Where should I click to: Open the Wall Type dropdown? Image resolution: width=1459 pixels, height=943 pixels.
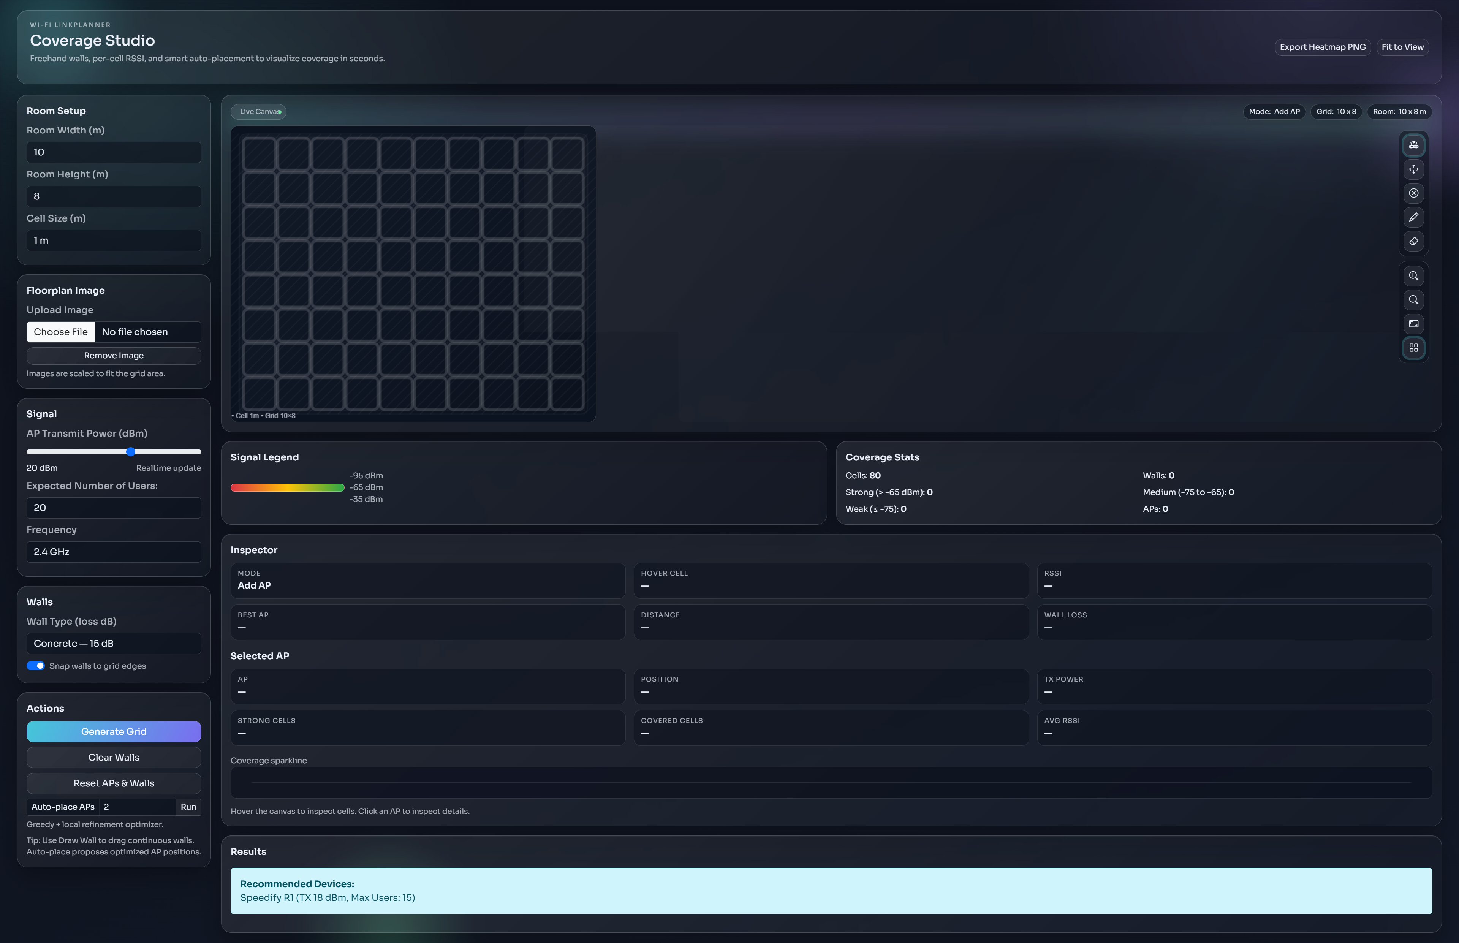[113, 643]
